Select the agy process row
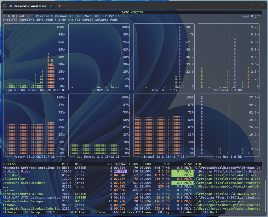This screenshot has width=268, height=217. coord(132,187)
